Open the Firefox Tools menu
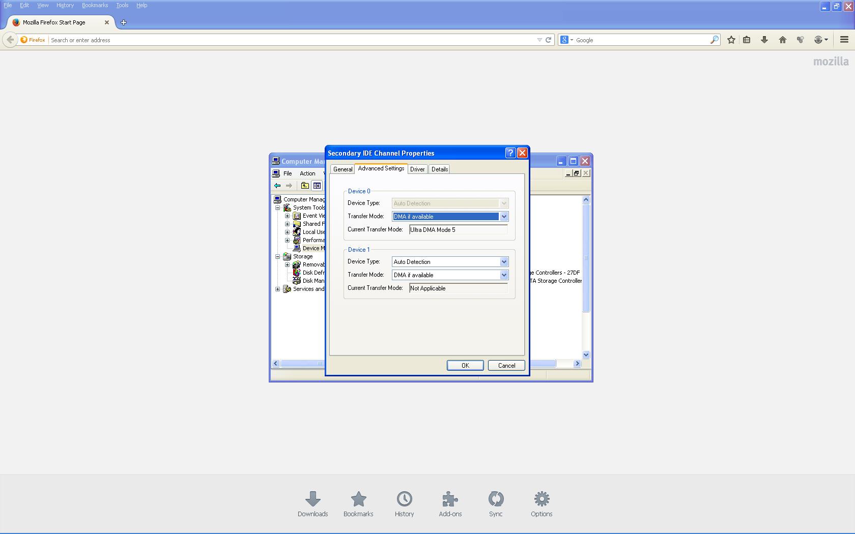 [122, 5]
